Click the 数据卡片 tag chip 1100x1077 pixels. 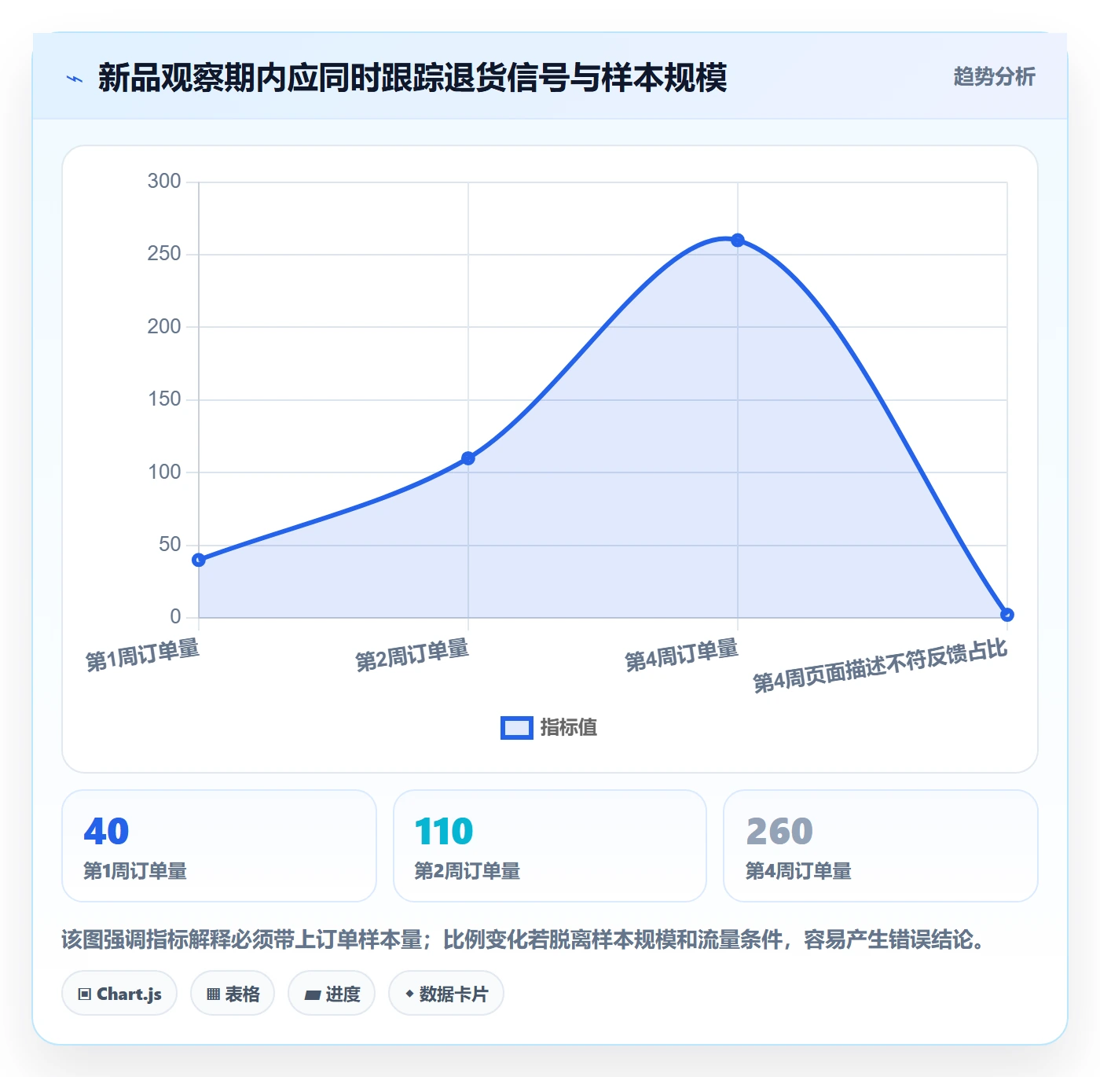click(x=446, y=994)
